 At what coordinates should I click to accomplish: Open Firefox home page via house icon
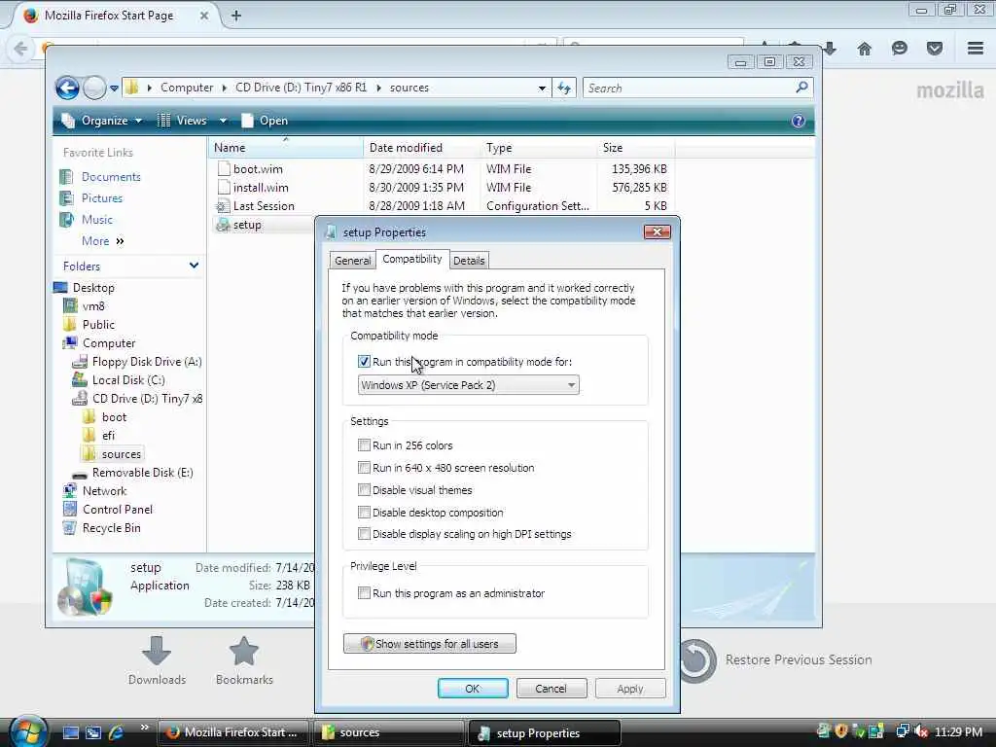pos(864,49)
